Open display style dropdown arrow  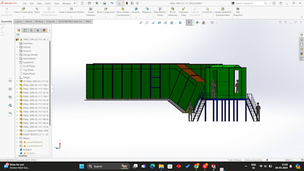[184, 23]
